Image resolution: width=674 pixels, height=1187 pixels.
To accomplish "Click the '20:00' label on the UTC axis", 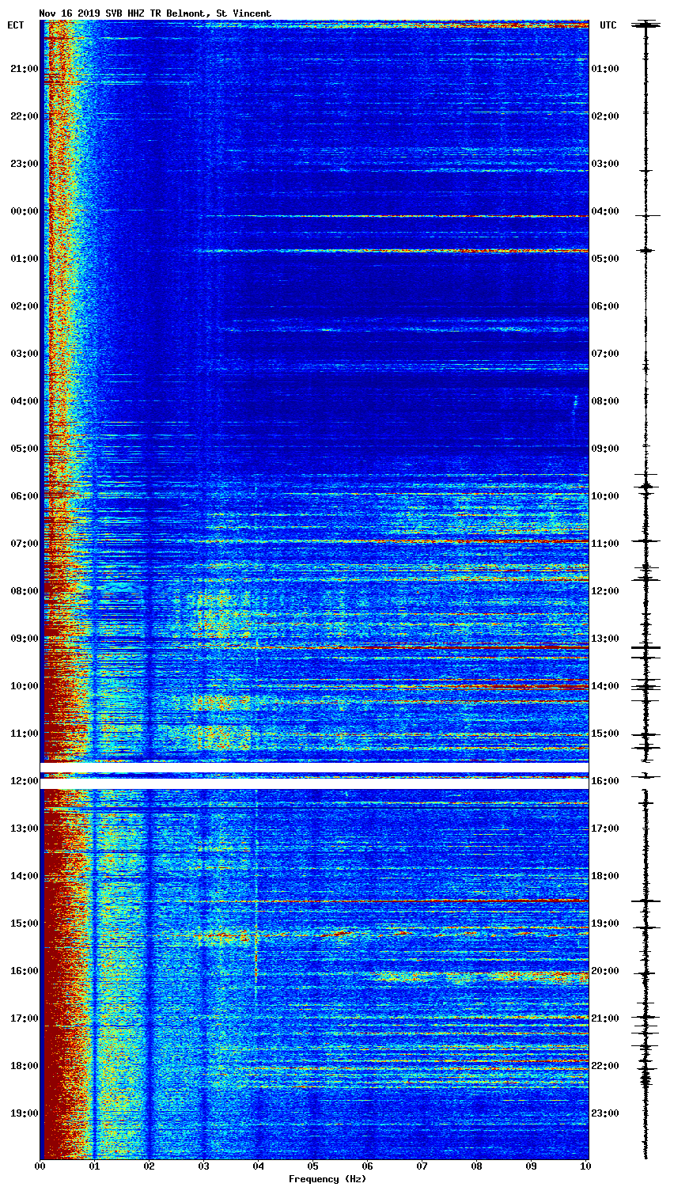I will coord(605,971).
